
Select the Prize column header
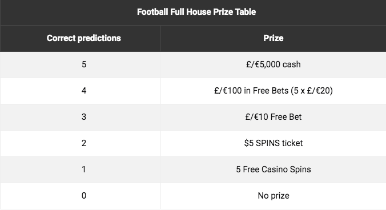[x=274, y=38]
